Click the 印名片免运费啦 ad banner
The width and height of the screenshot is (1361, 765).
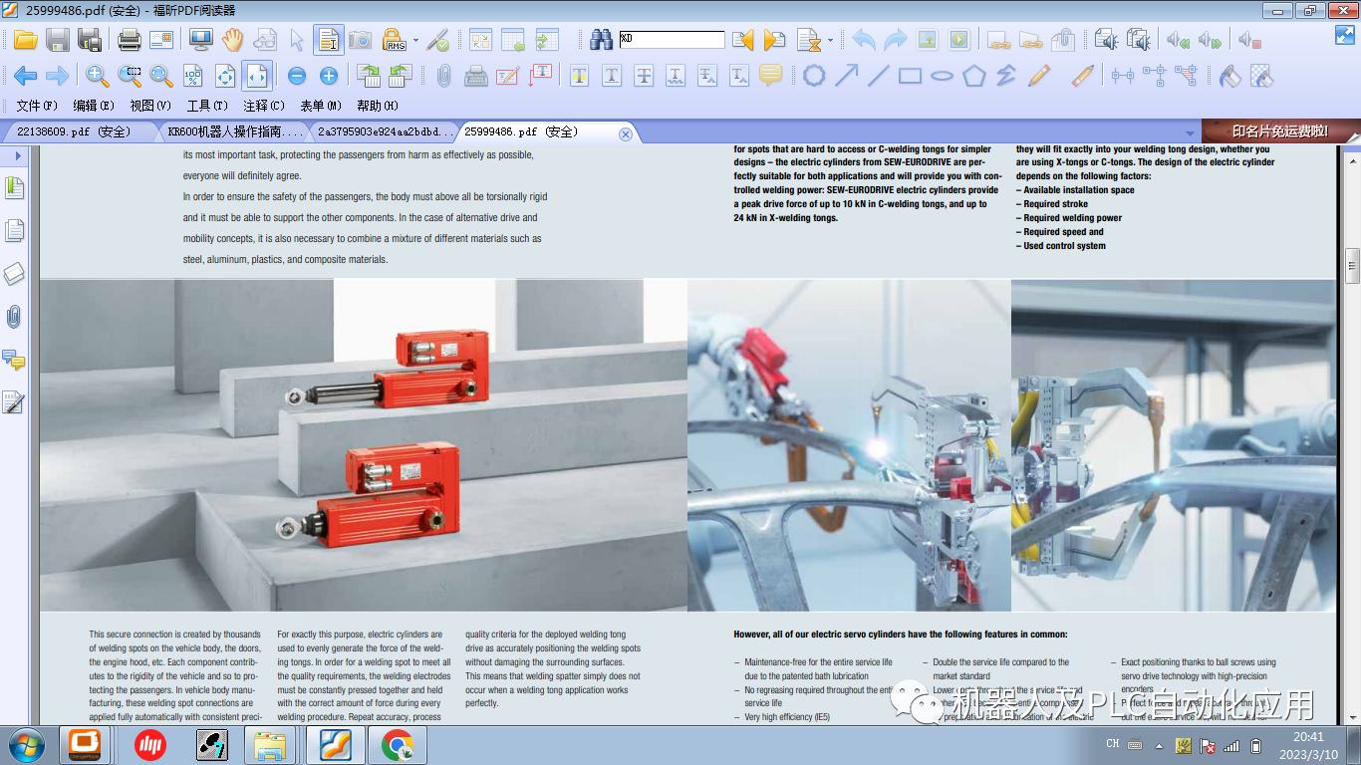tap(1280, 131)
